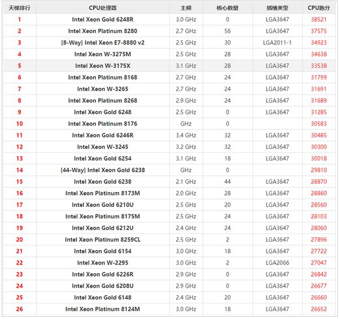Open Intel Xeon Gold 6248R link

click(102, 19)
